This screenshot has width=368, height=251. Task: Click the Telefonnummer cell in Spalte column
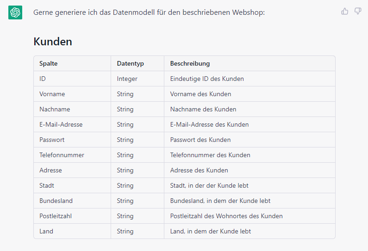(62, 155)
